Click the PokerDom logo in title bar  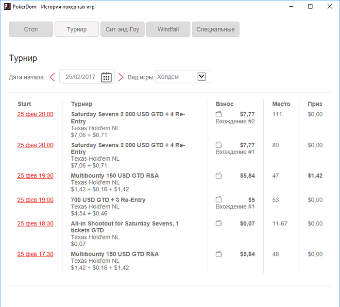pyautogui.click(x=7, y=6)
